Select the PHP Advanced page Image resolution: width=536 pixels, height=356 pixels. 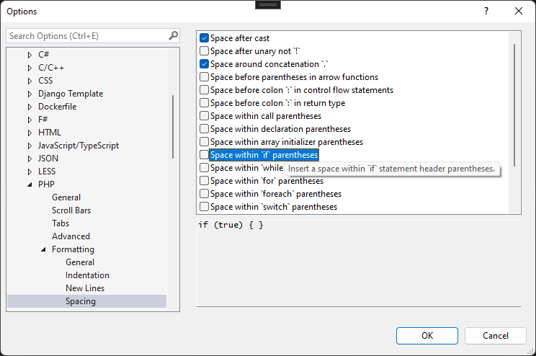pyautogui.click(x=71, y=236)
